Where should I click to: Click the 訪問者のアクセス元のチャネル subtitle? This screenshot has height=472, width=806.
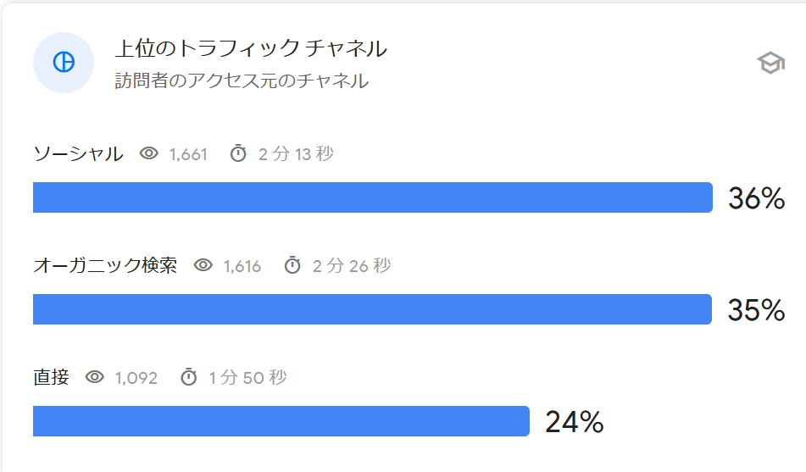tap(242, 81)
